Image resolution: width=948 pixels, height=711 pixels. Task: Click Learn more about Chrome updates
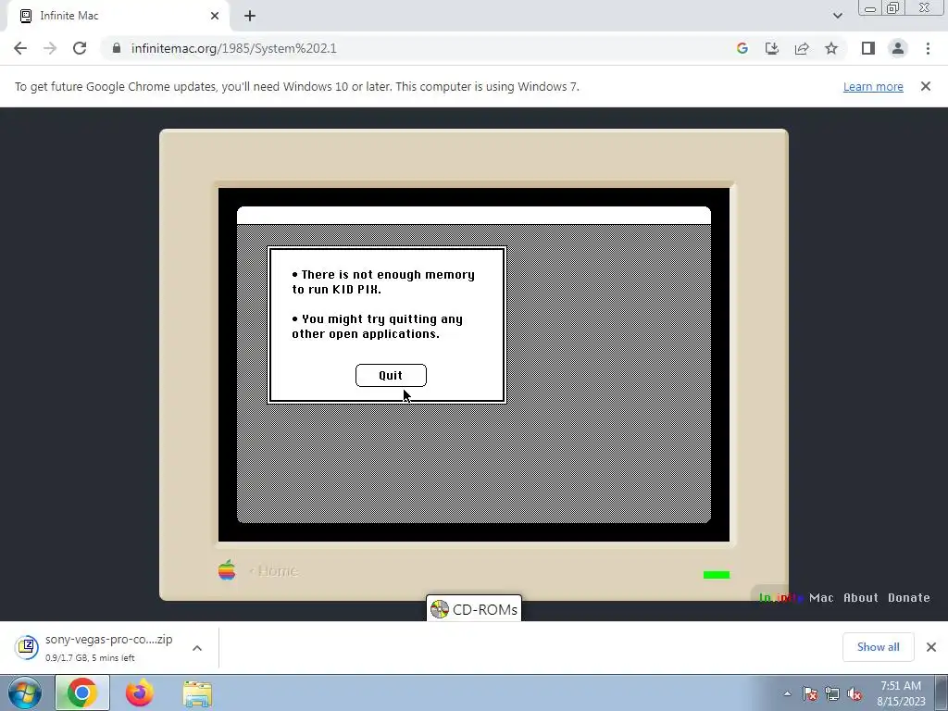pyautogui.click(x=873, y=86)
